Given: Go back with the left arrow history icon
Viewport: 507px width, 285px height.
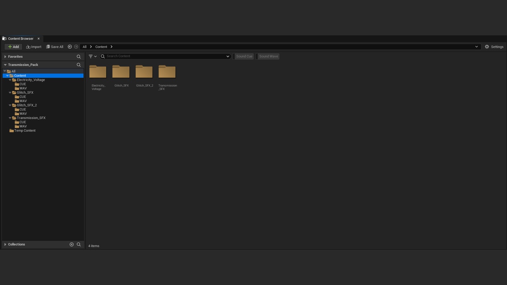Looking at the screenshot, I should (70, 47).
